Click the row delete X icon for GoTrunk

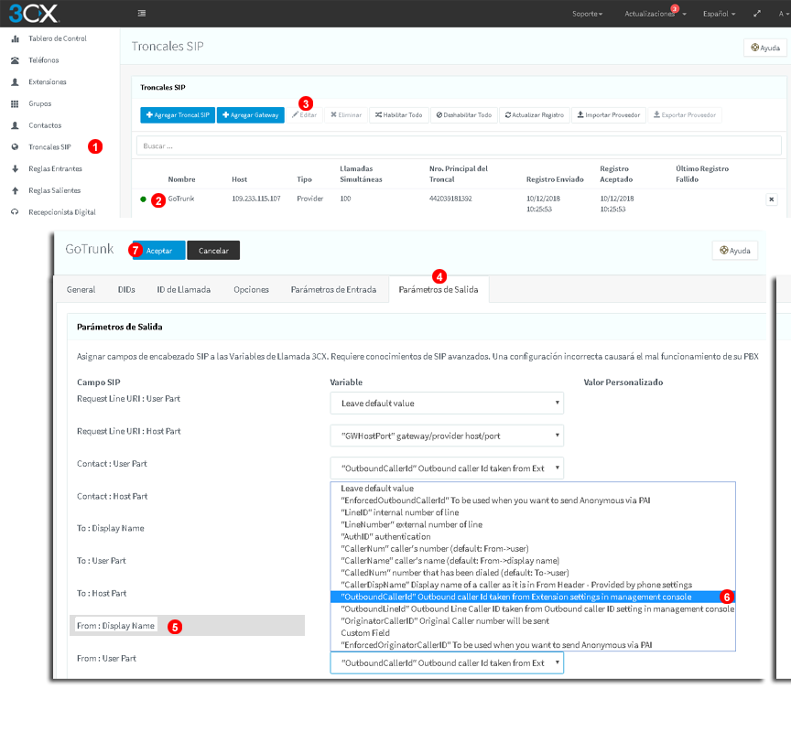(771, 199)
